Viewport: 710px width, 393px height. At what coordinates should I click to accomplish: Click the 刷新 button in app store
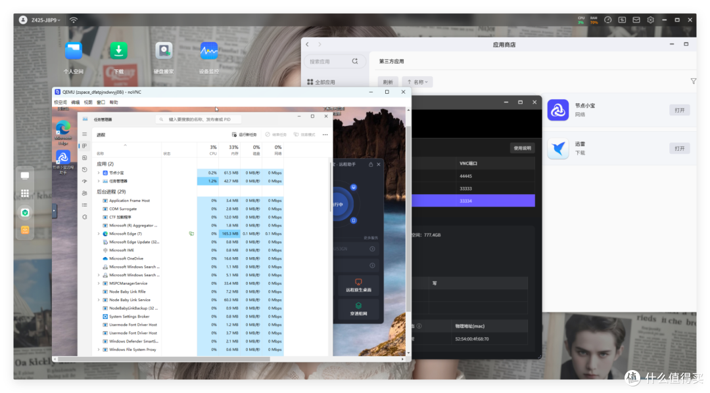(388, 82)
